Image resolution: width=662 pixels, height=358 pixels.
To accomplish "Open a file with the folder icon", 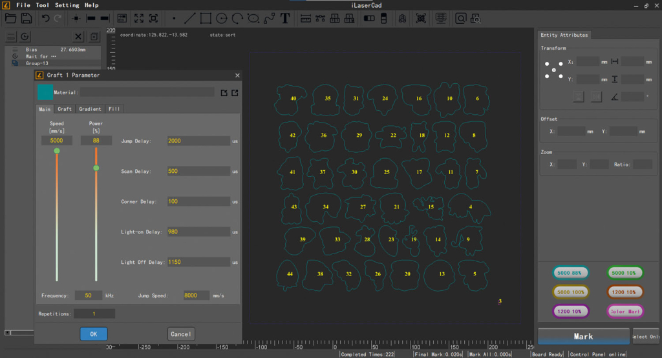I will point(10,18).
